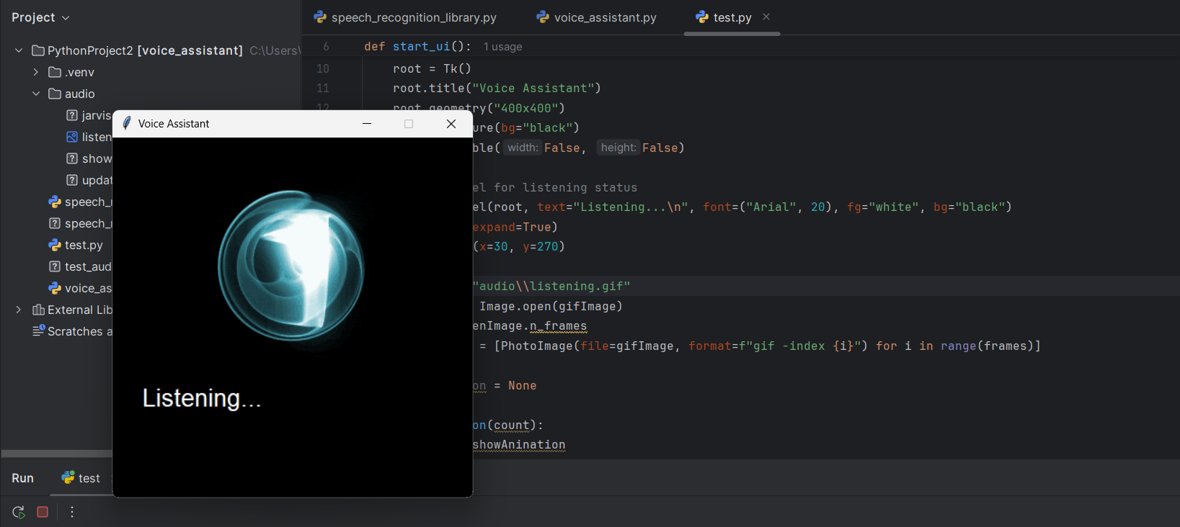Click the Python icon of speech_ file
Screen dimensions: 1180x527
tap(55, 202)
